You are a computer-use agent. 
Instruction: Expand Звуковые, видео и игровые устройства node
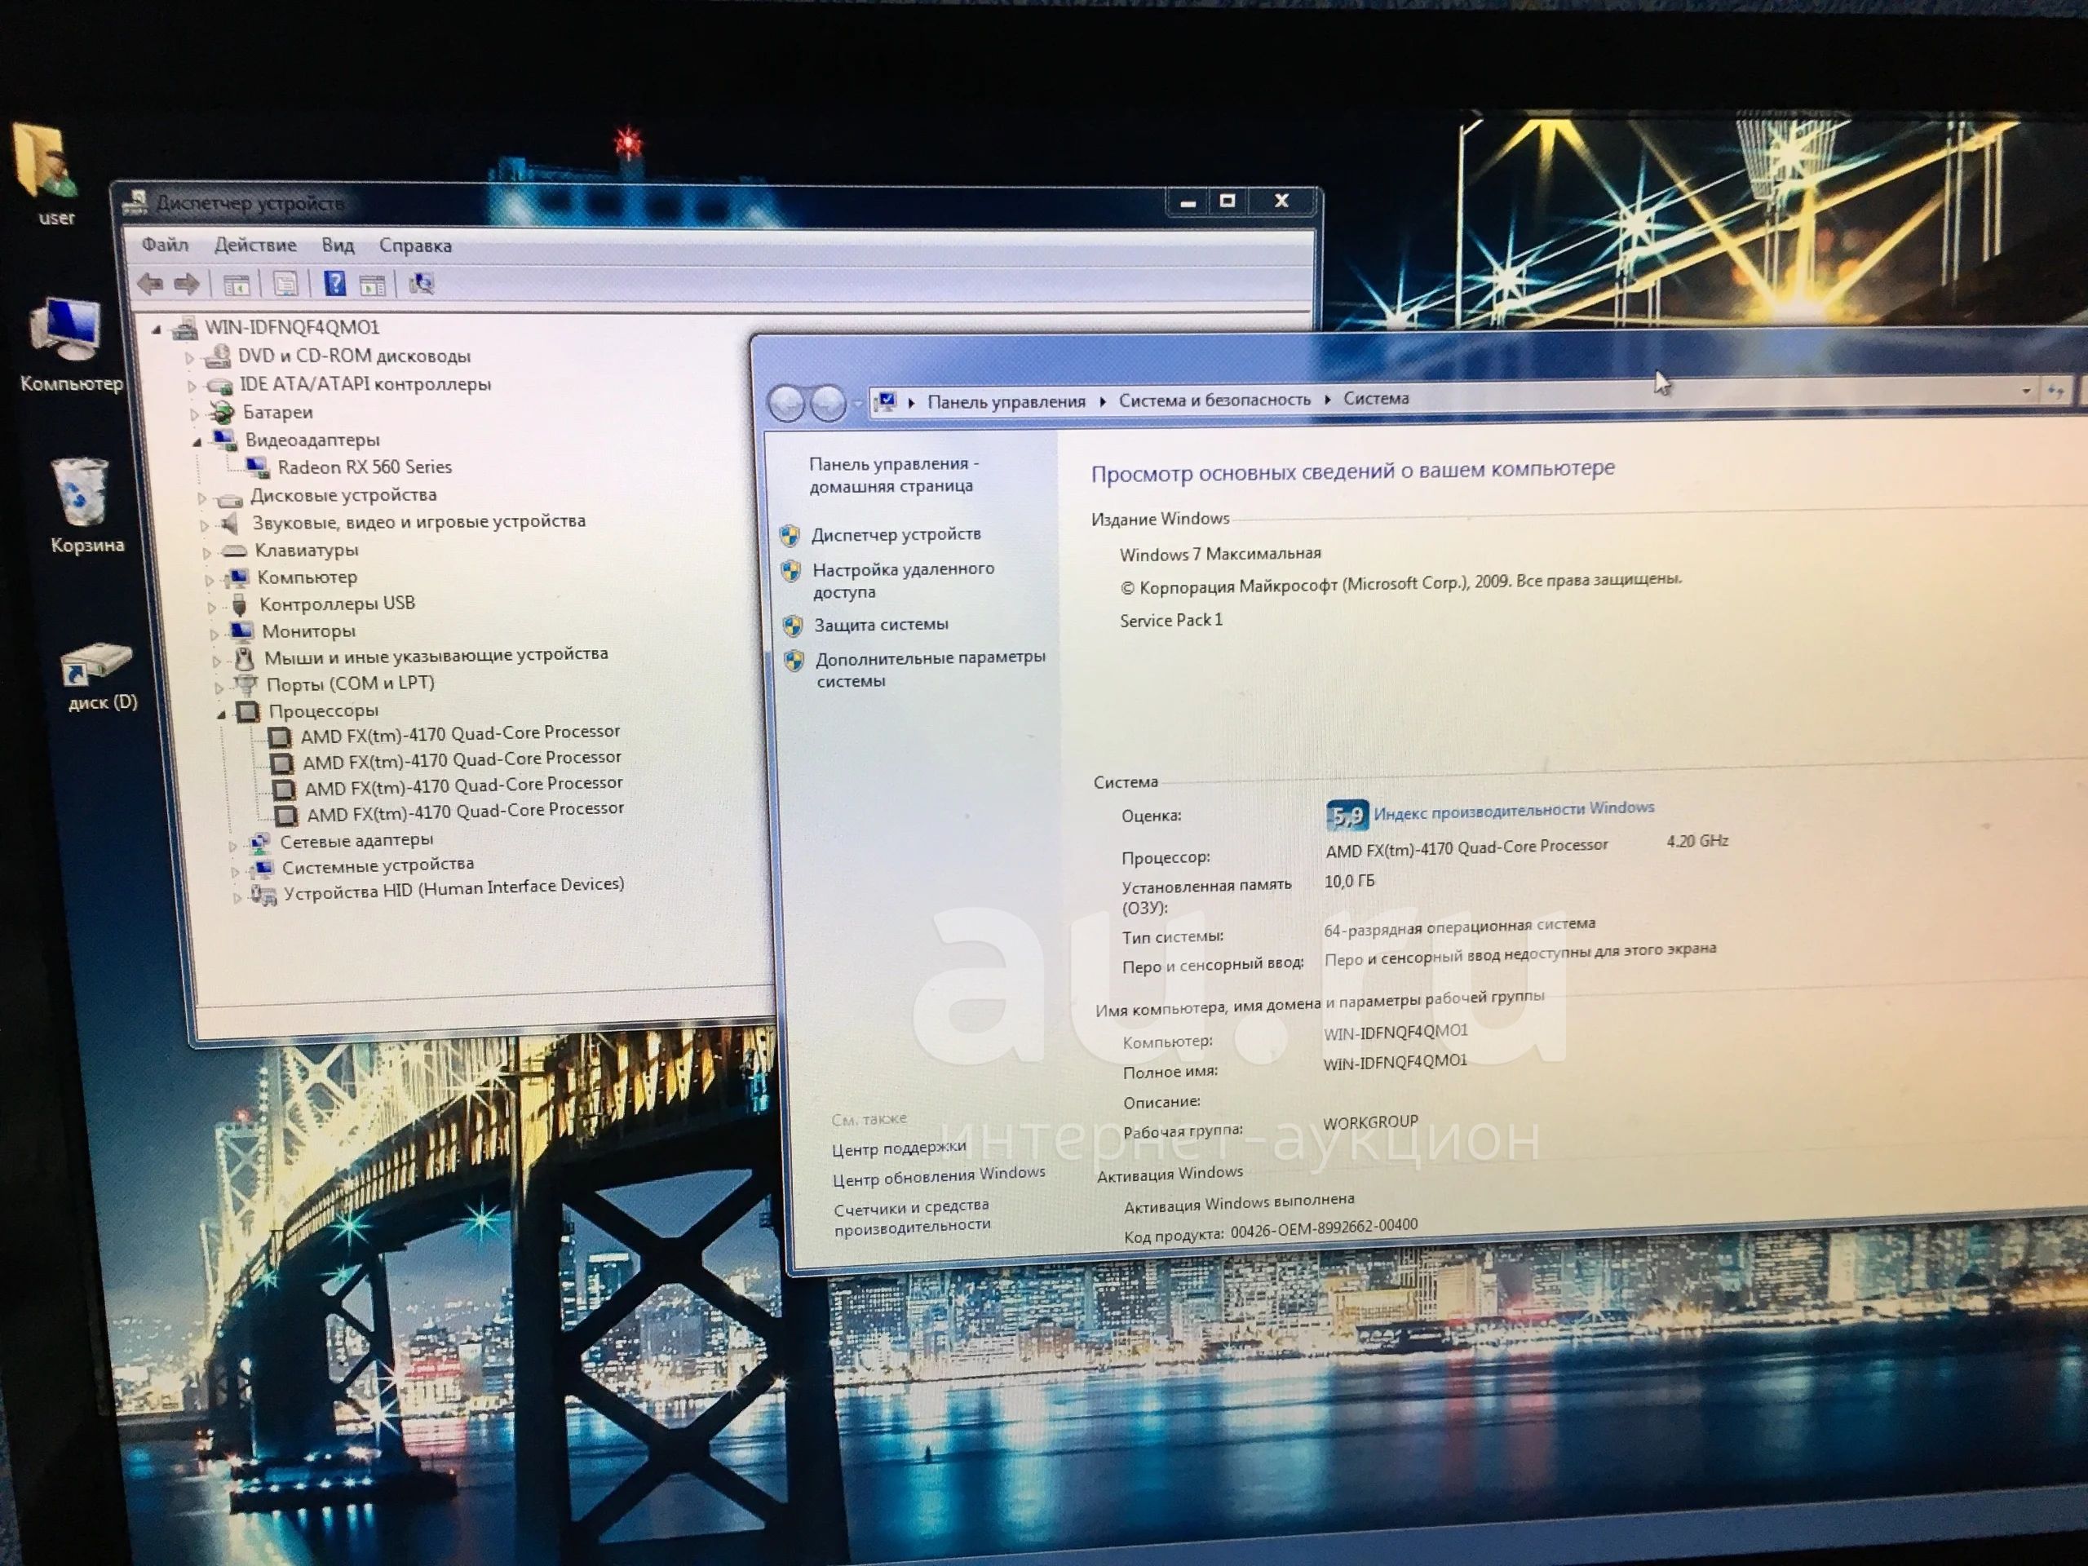204,524
